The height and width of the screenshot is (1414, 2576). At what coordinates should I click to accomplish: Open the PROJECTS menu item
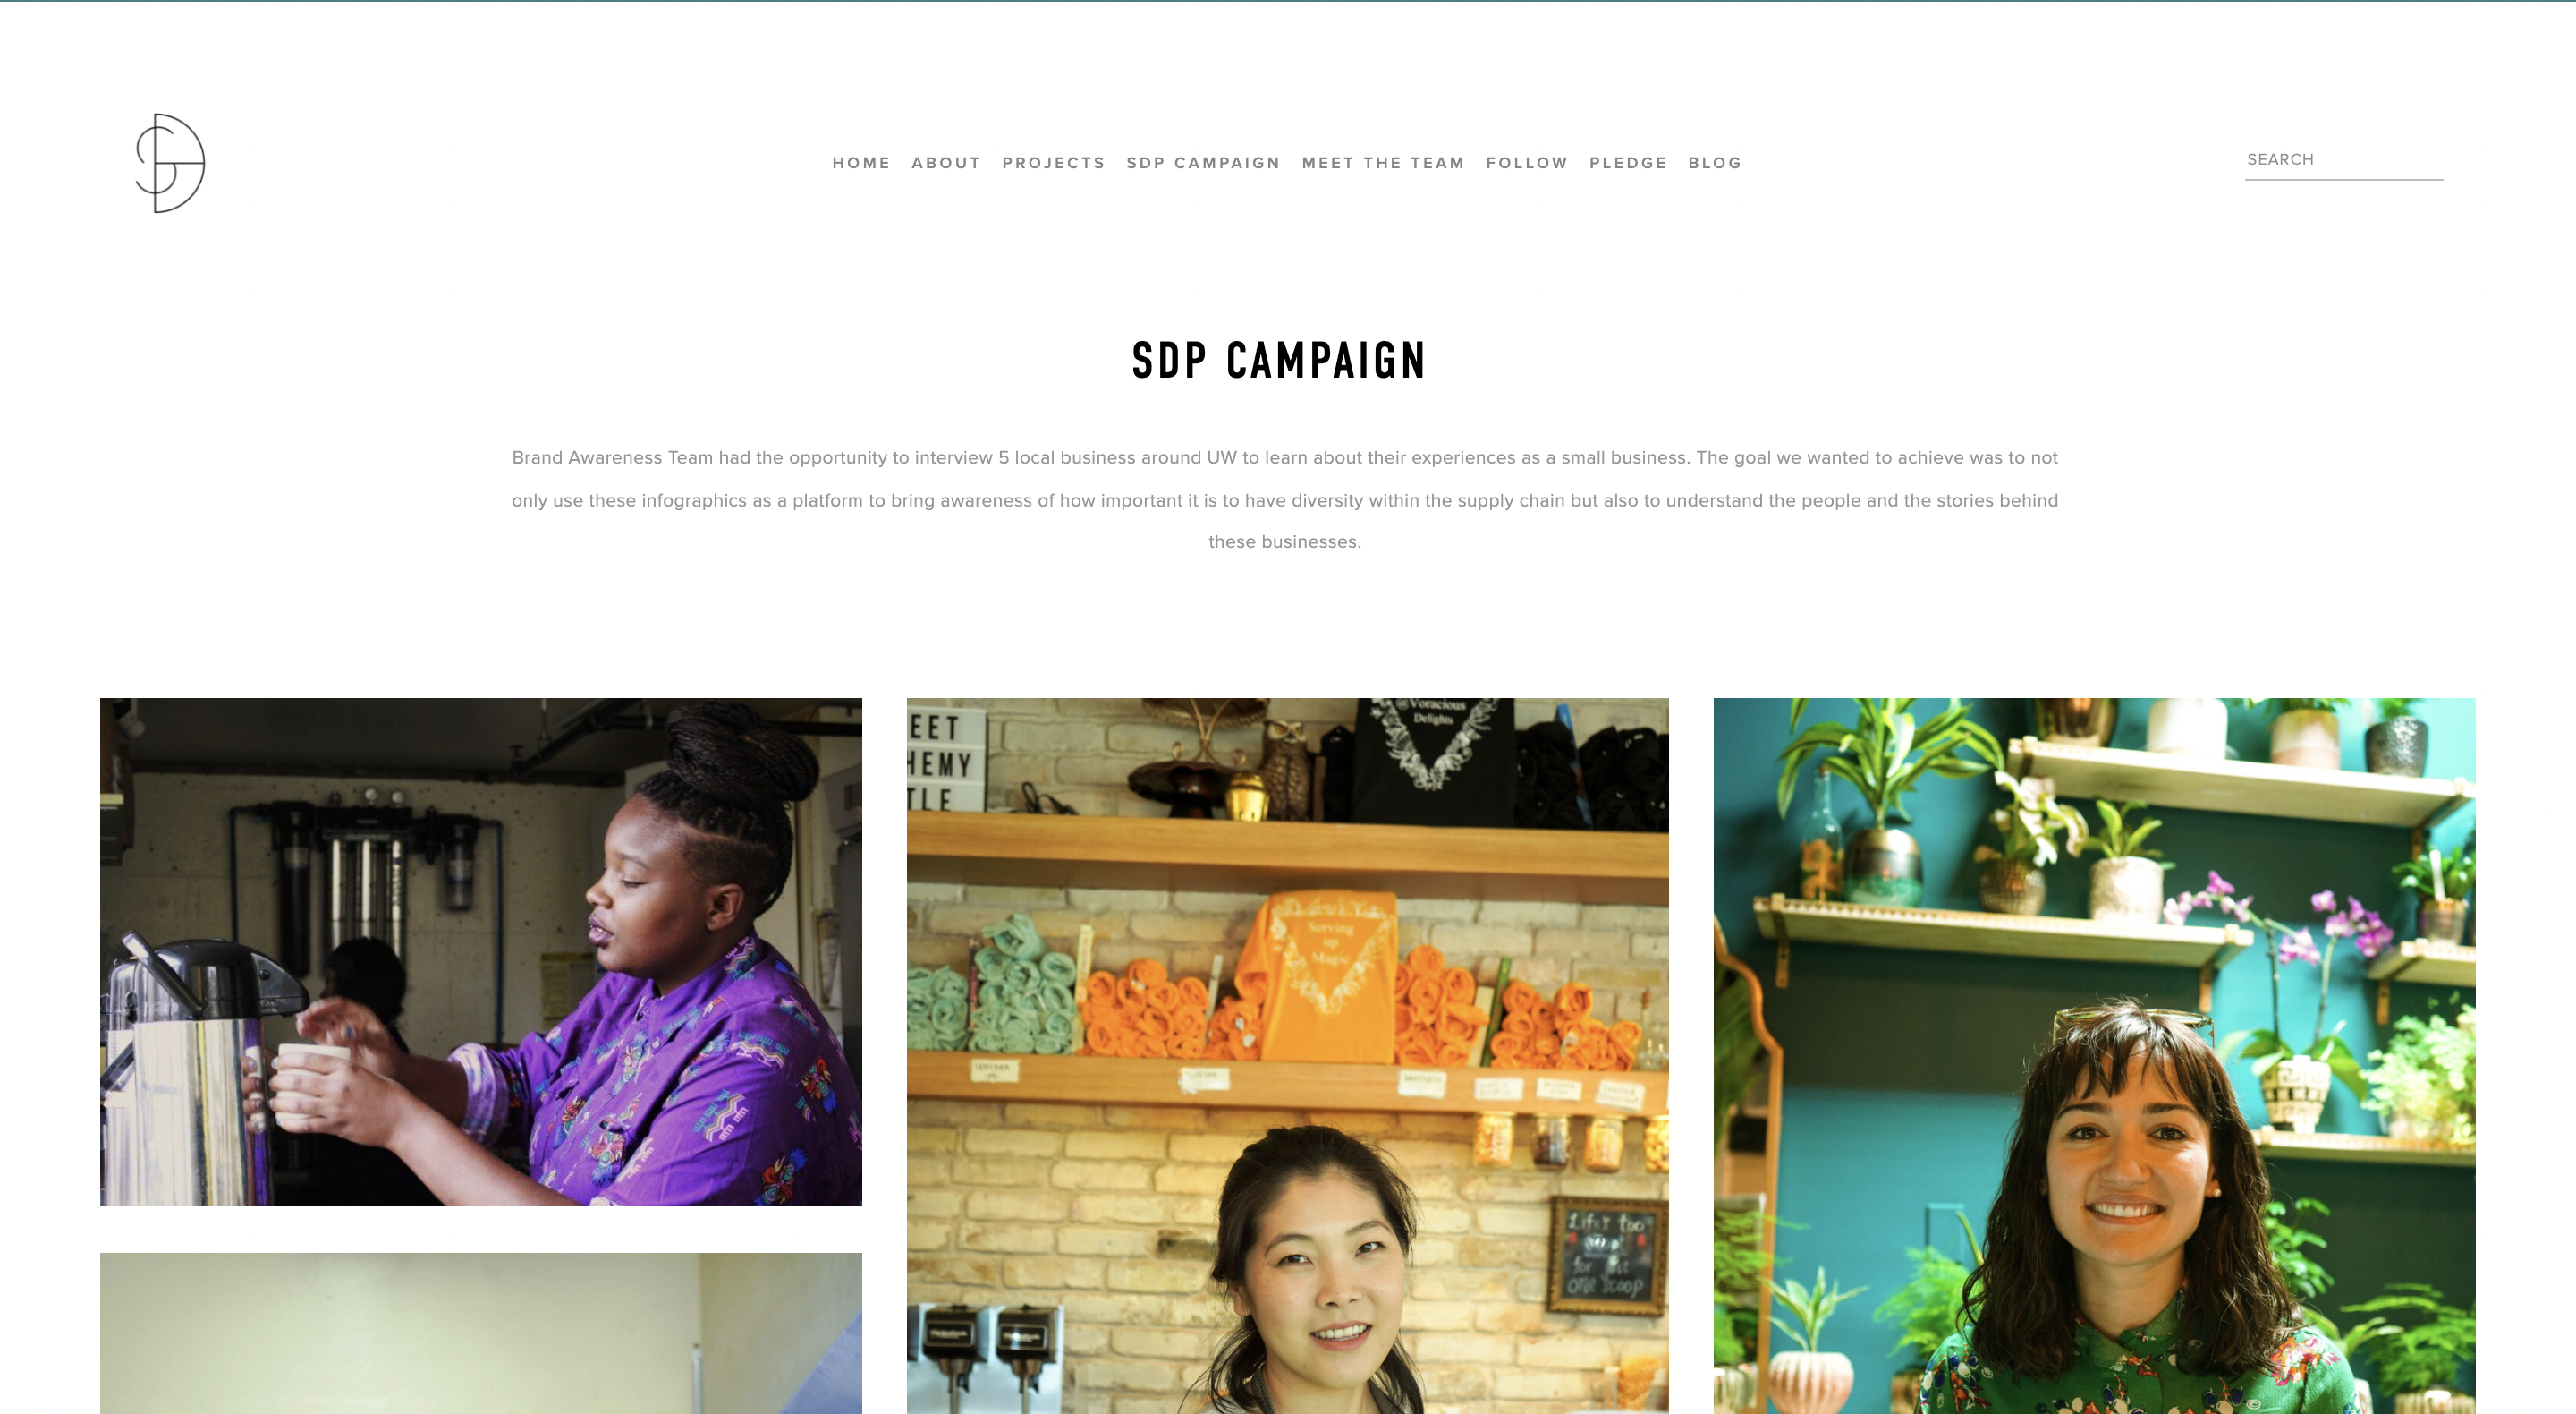(x=1053, y=163)
